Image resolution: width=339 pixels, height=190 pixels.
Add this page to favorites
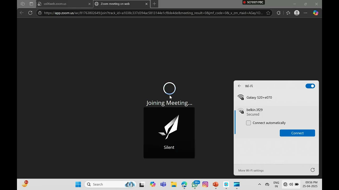(268, 13)
